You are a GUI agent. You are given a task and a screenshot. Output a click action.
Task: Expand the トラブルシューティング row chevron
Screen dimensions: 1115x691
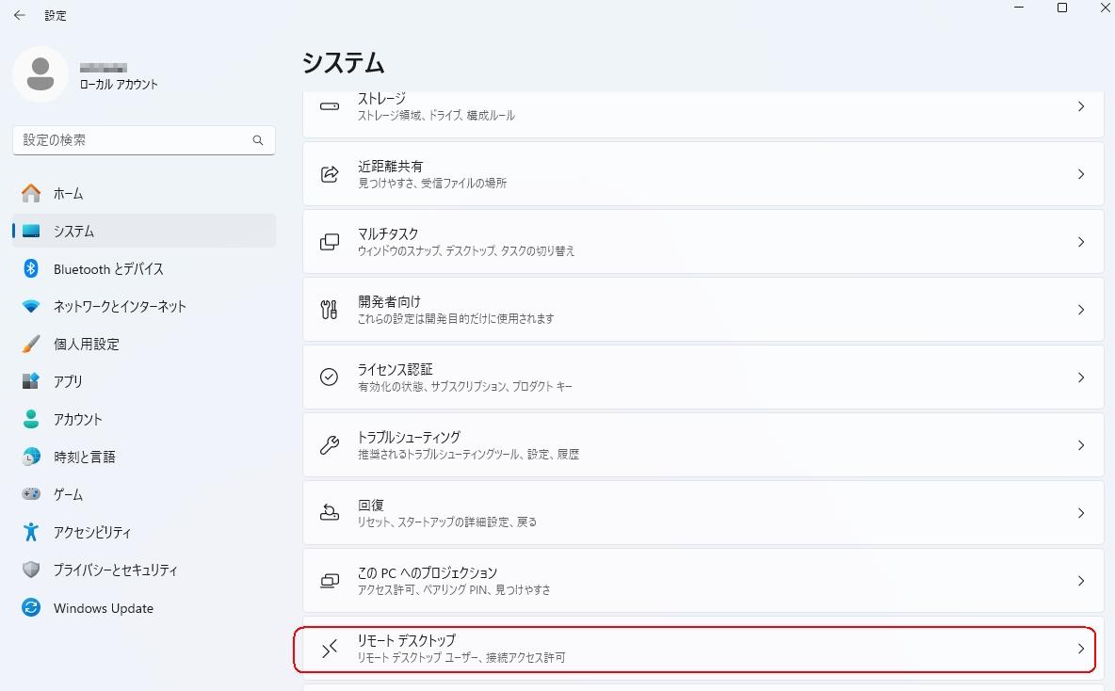(x=1081, y=445)
